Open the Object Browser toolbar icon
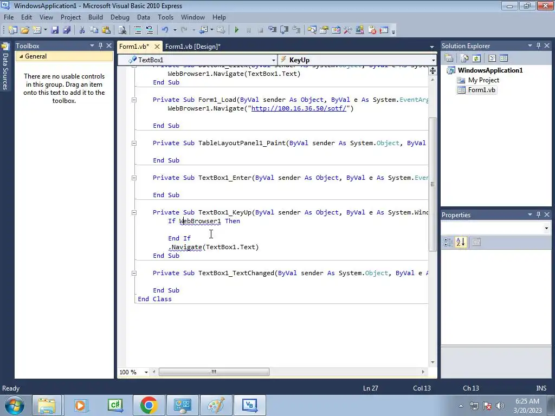Screen dimensions: 555x416 pos(336,30)
